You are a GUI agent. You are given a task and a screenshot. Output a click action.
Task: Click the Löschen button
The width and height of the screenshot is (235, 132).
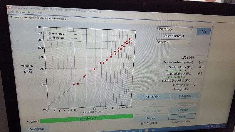[x=183, y=110]
